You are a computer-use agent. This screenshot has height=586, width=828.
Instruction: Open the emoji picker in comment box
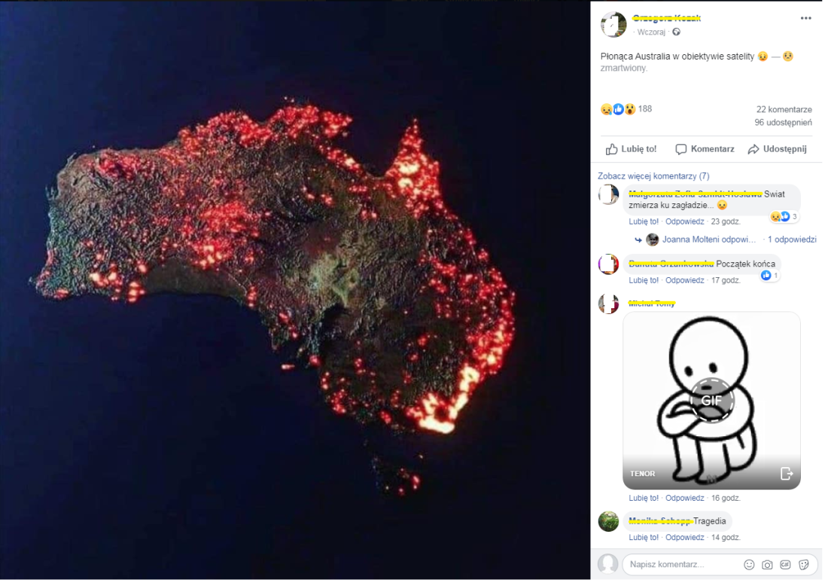749,565
